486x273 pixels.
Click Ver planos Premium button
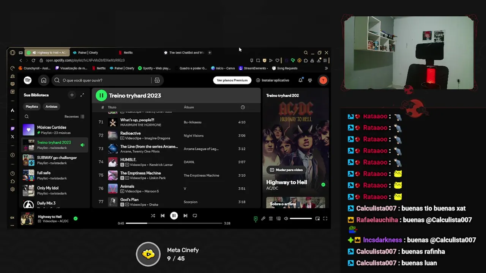[232, 80]
